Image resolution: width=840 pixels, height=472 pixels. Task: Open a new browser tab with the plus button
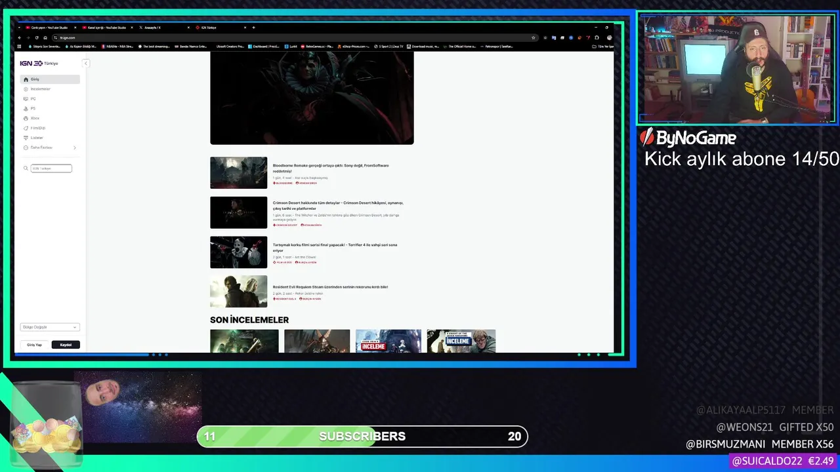tap(254, 28)
